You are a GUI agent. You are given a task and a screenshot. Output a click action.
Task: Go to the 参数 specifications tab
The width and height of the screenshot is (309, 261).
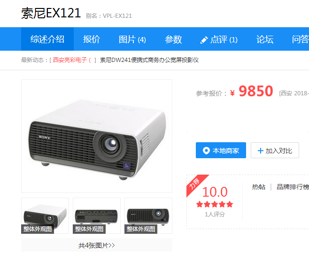coord(173,39)
